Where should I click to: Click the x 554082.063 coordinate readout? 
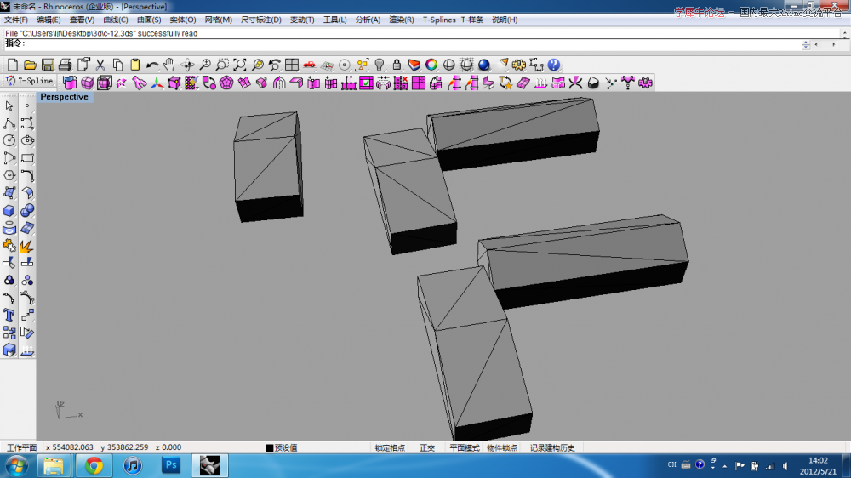70,447
